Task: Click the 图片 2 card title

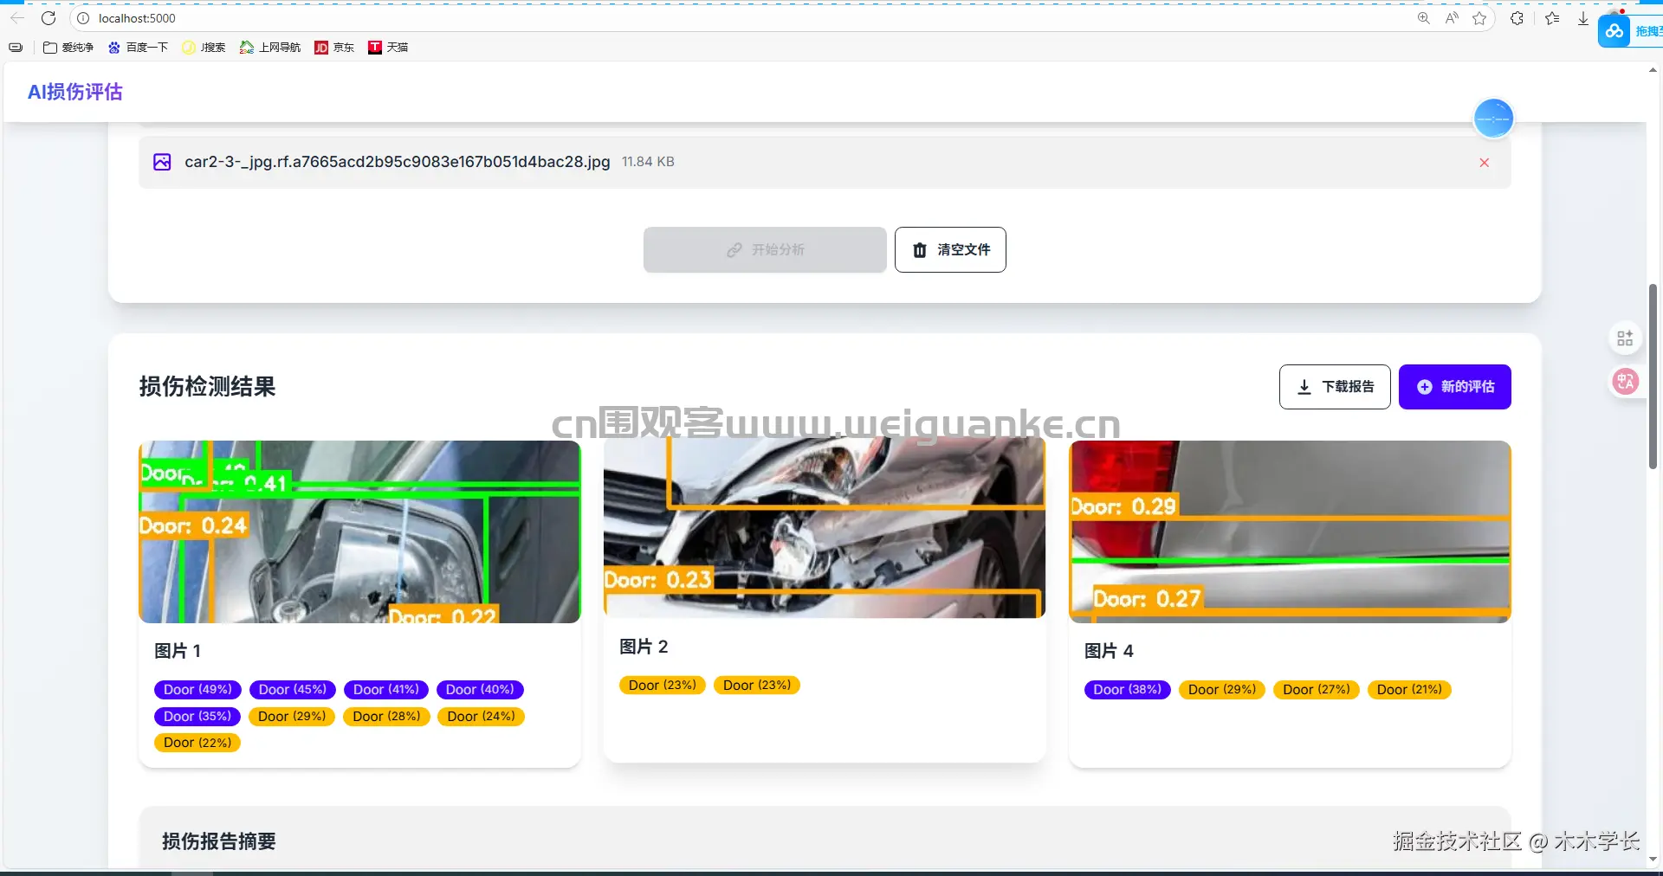Action: (644, 647)
